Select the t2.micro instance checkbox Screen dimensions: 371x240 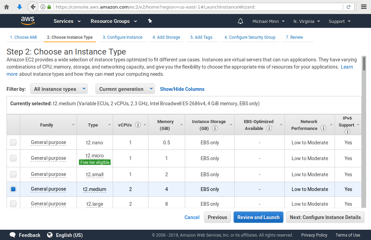coord(13,158)
